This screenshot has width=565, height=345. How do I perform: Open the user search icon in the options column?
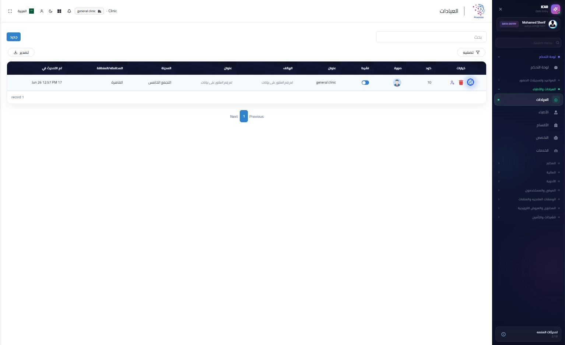[452, 82]
